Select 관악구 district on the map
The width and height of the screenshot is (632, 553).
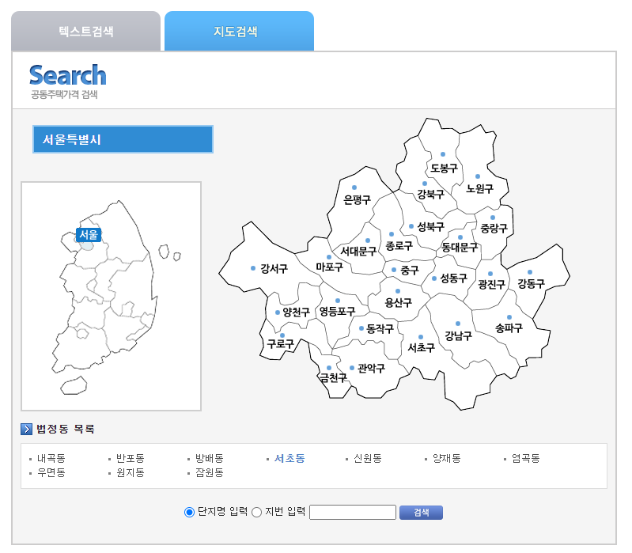point(371,368)
